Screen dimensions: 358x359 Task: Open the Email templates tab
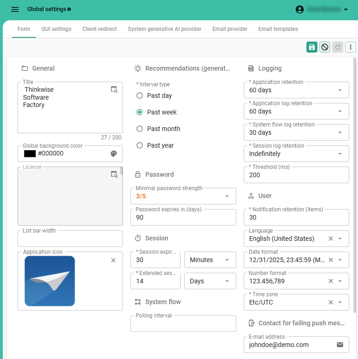coord(278,29)
